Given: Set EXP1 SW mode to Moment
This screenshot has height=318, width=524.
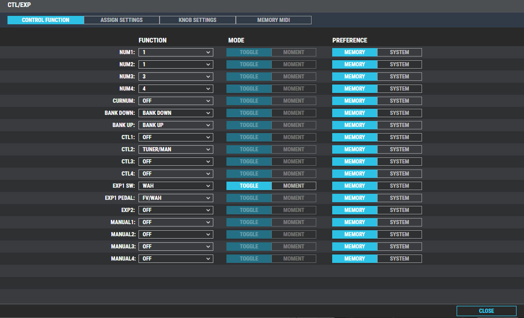Looking at the screenshot, I should click(294, 186).
